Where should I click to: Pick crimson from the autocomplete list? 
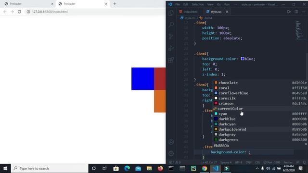[260, 103]
